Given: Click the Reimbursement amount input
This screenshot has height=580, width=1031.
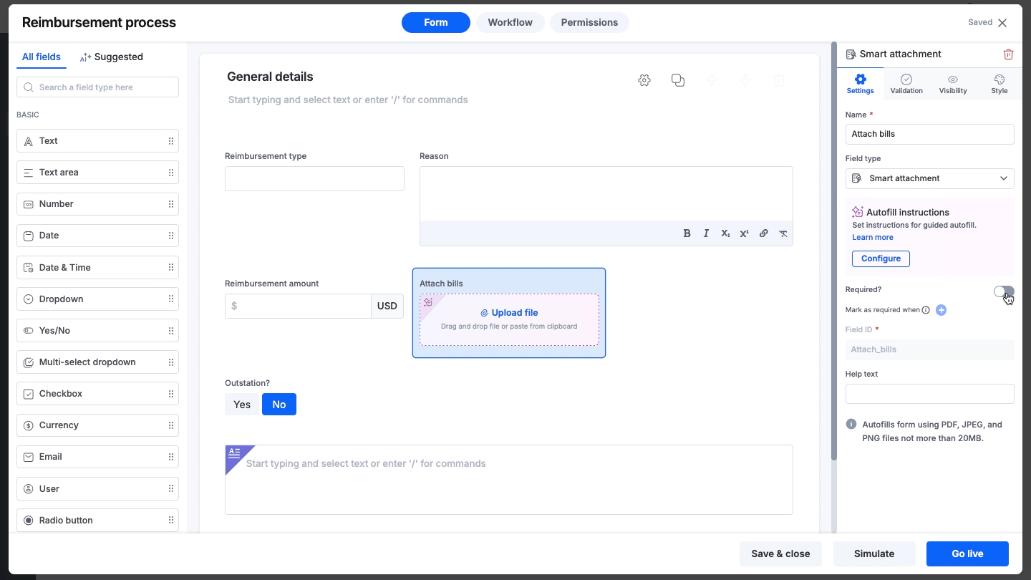Looking at the screenshot, I should (298, 306).
